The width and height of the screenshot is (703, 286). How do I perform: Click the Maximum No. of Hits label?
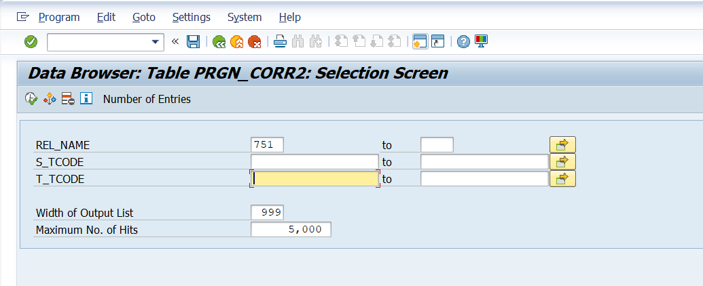pos(87,230)
